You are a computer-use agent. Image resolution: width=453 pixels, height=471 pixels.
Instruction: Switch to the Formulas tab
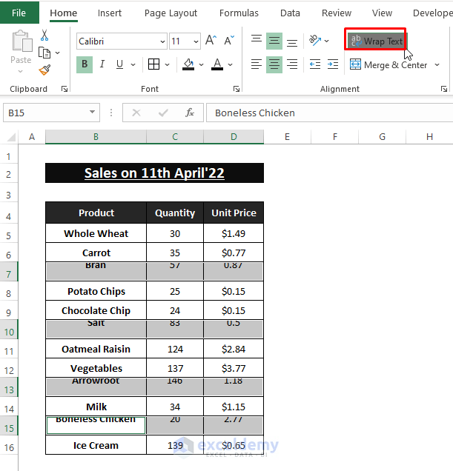239,13
